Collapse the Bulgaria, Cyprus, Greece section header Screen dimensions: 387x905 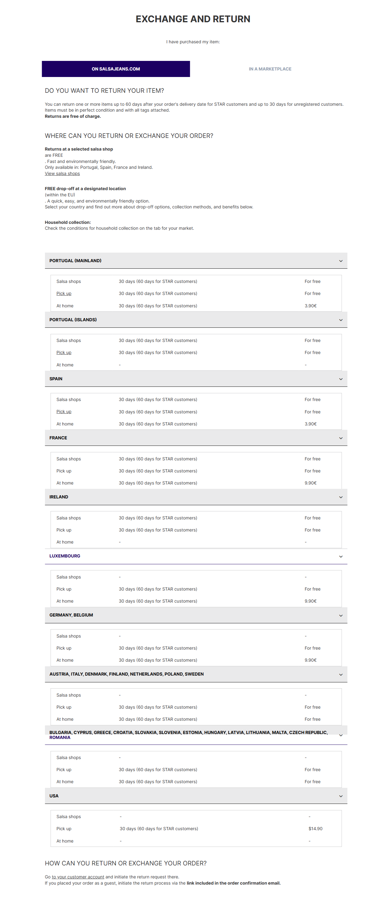point(188,735)
